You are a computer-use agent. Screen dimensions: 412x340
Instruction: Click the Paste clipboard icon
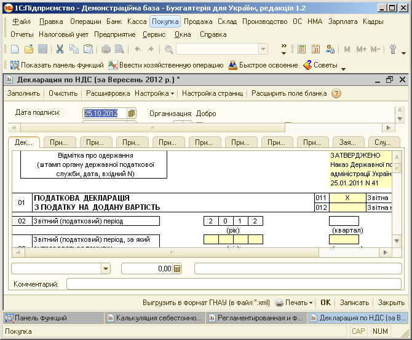tap(88, 49)
